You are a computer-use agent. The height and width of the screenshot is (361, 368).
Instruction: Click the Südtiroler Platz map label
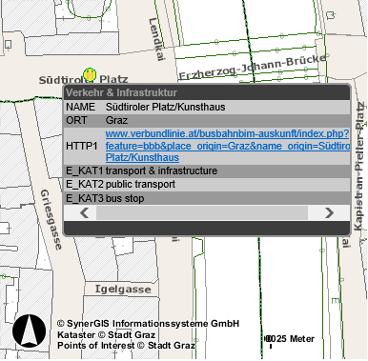pos(84,80)
